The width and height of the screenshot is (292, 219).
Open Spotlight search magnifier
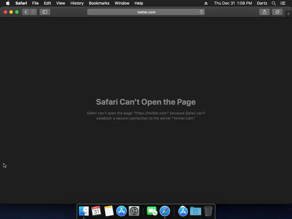[273, 3]
